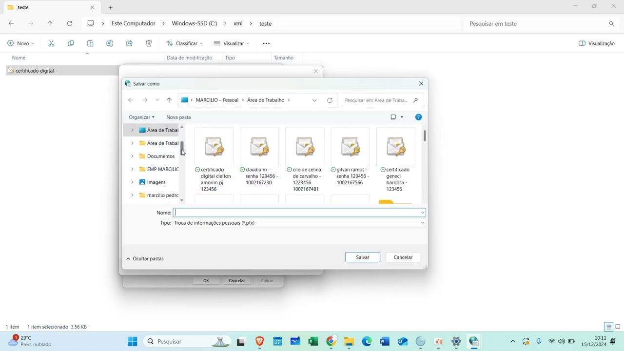Screen dimensions: 624x351
Task: Select the claudia m certificate file
Action: click(259, 157)
